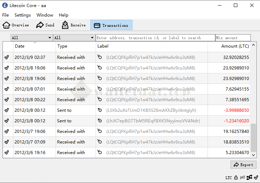Screen dimensions: 260x183
Task: Click the sync status checkmark icon
Action: 256,177
